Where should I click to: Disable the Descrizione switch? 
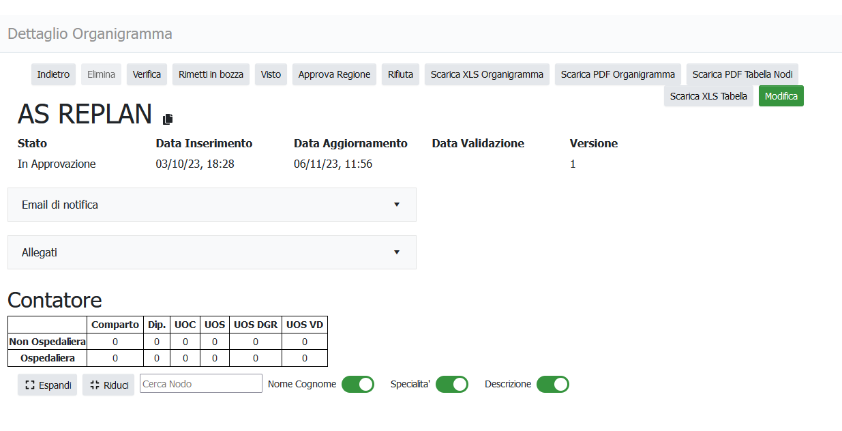coord(552,384)
